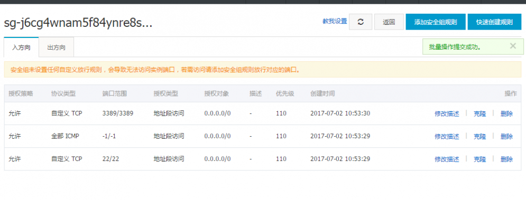The image size is (526, 200).
Task: Click 删除 for the 3389/3389 rule
Action: coord(506,113)
